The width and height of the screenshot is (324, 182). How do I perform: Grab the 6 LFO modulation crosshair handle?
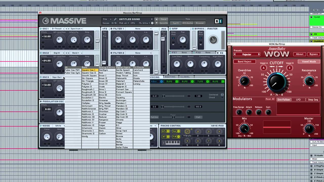[x=192, y=81]
